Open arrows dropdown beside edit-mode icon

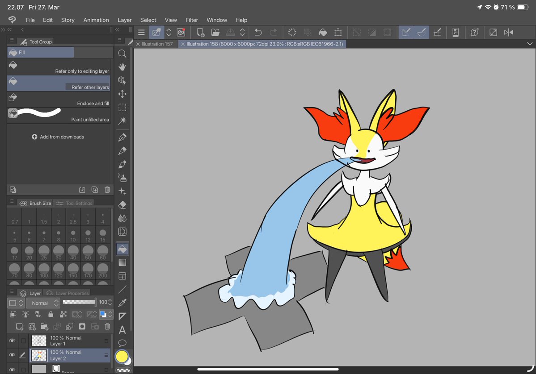(169, 33)
